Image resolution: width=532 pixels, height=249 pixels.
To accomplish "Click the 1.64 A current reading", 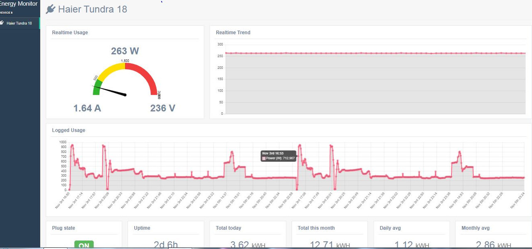I will pyautogui.click(x=87, y=108).
